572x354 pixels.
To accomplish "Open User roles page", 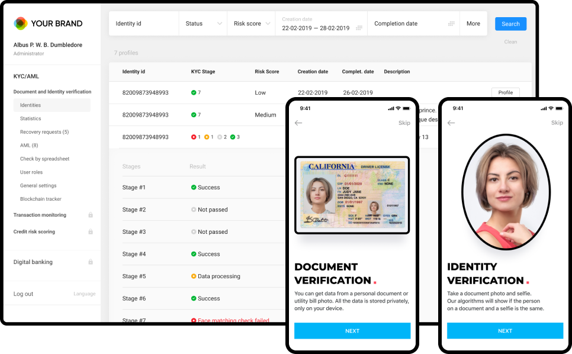I will 31,172.
